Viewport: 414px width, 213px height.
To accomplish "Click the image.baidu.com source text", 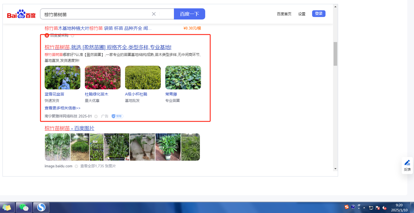I will [x=58, y=166].
